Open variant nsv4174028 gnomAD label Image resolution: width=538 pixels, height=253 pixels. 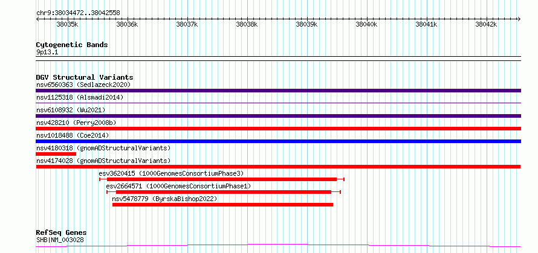[103, 161]
